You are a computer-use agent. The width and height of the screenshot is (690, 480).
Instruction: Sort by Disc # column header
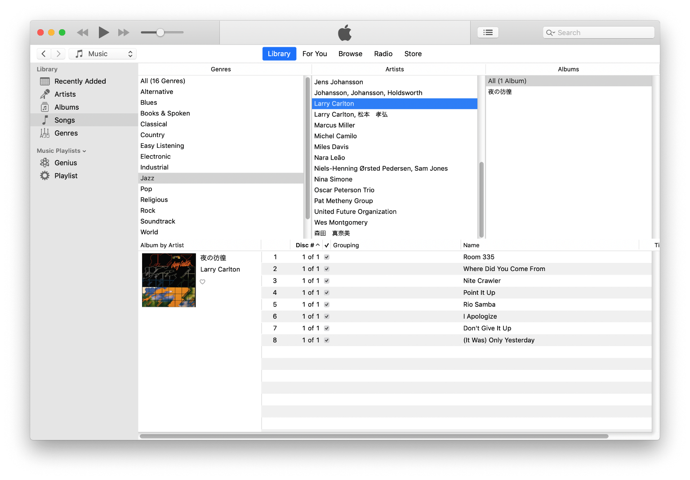[307, 245]
